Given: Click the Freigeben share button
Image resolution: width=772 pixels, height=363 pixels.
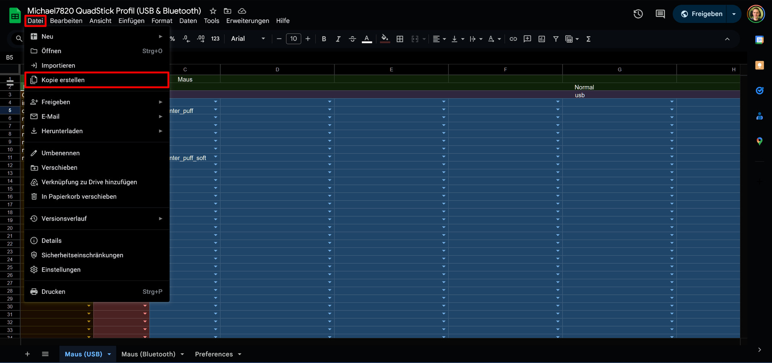Looking at the screenshot, I should 702,14.
